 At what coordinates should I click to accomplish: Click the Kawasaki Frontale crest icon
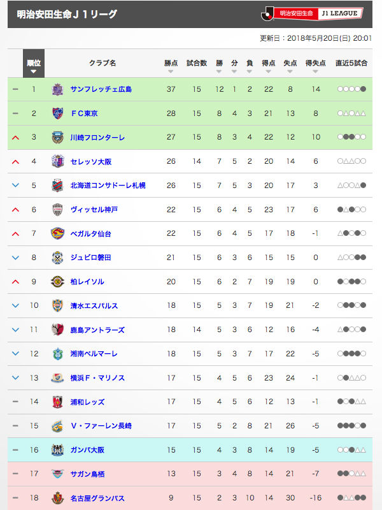58,137
